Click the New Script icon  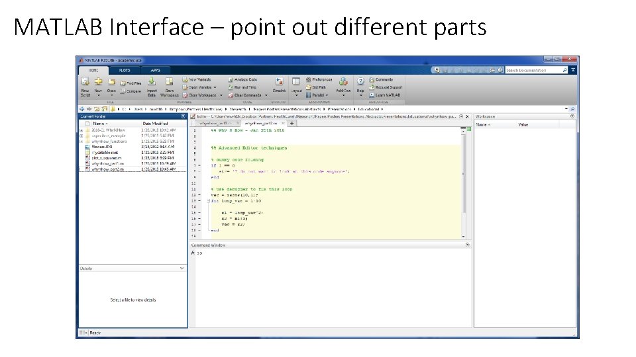pos(85,82)
